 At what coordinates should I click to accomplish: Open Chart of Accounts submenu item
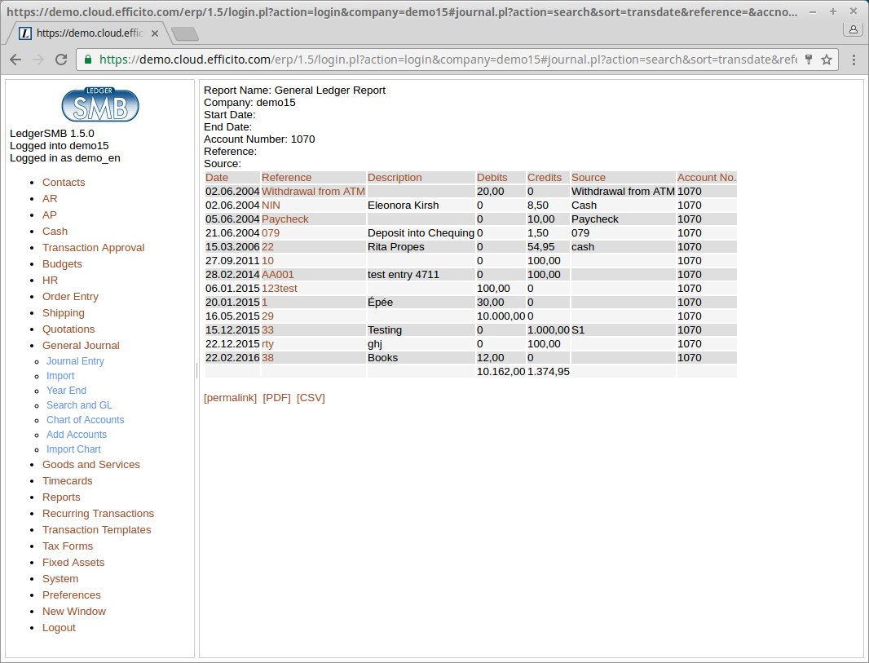[85, 420]
